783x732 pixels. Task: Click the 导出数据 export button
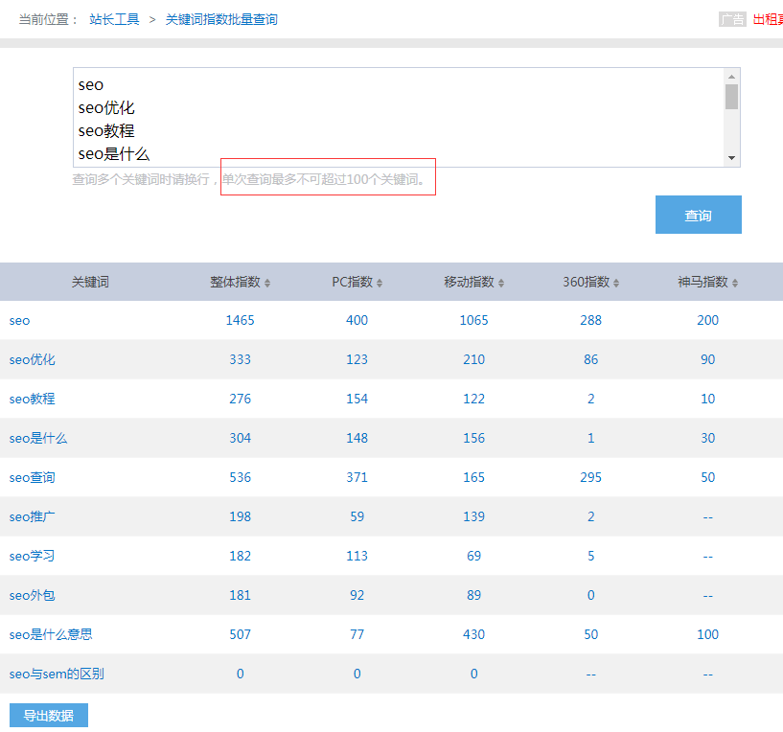point(48,716)
